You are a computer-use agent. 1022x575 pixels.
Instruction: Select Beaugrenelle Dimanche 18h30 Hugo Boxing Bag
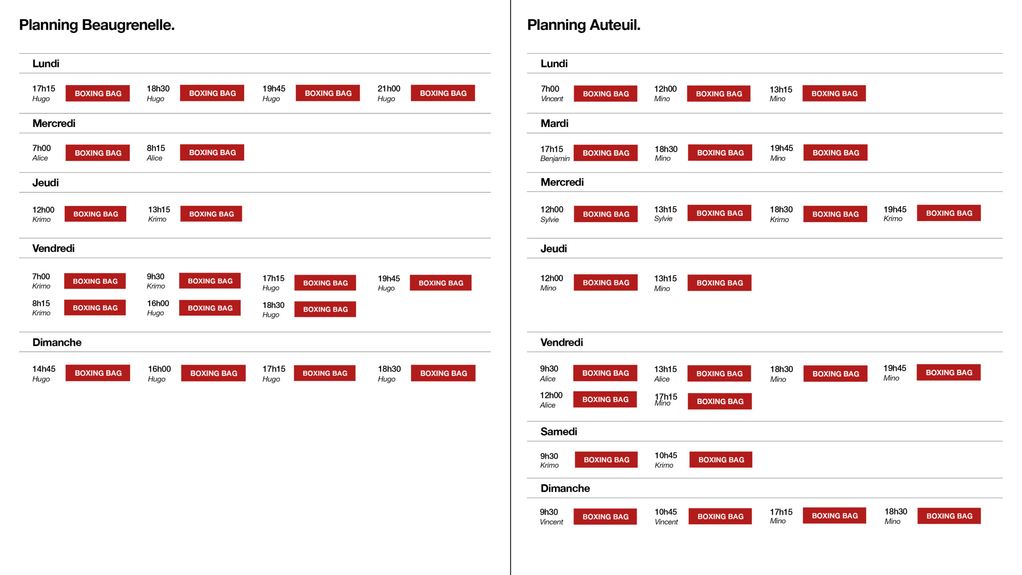(443, 373)
